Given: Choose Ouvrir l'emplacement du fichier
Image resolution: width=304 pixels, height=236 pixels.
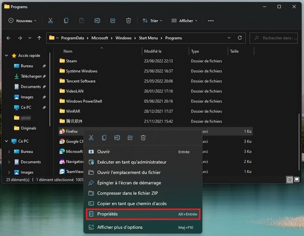Looking at the screenshot, I should click(x=143, y=172).
